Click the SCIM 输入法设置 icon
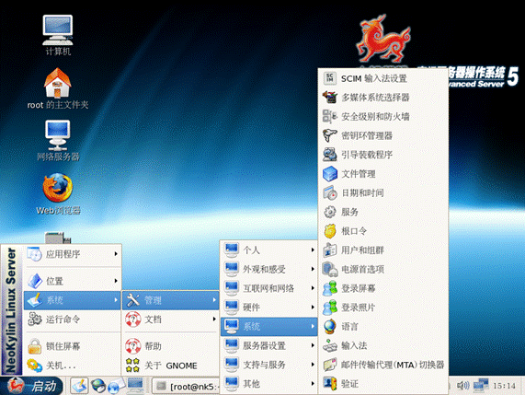The image size is (525, 395). click(x=330, y=78)
